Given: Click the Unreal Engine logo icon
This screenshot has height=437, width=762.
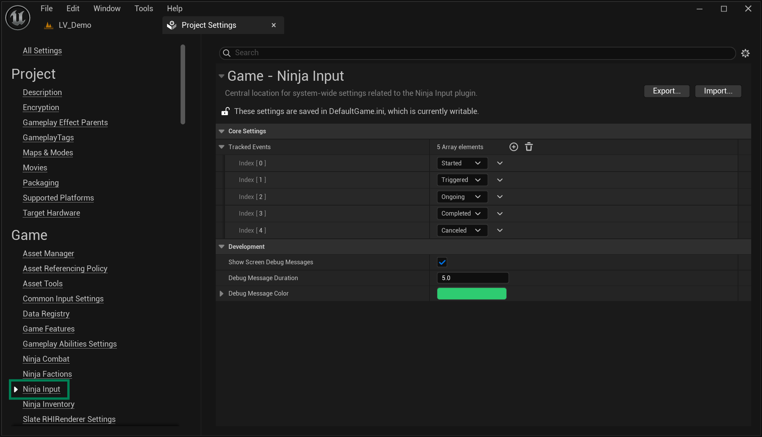Looking at the screenshot, I should click(18, 17).
